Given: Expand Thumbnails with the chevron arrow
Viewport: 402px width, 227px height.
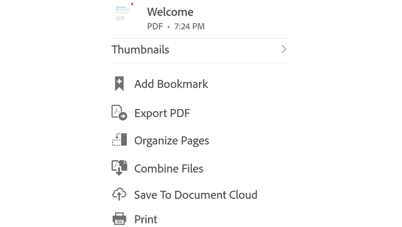Looking at the screenshot, I should click(x=284, y=49).
